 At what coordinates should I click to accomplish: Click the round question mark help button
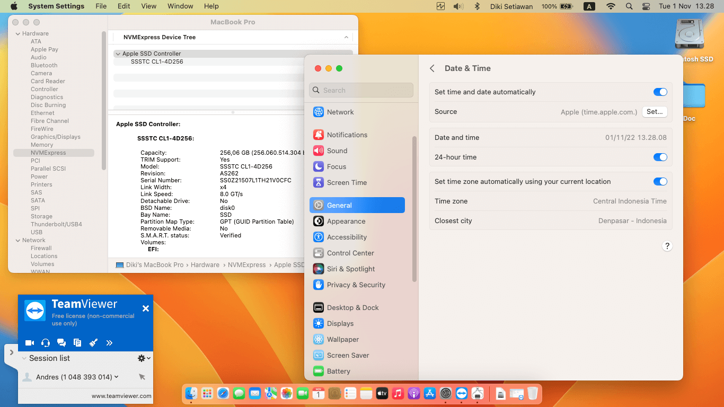[667, 246]
